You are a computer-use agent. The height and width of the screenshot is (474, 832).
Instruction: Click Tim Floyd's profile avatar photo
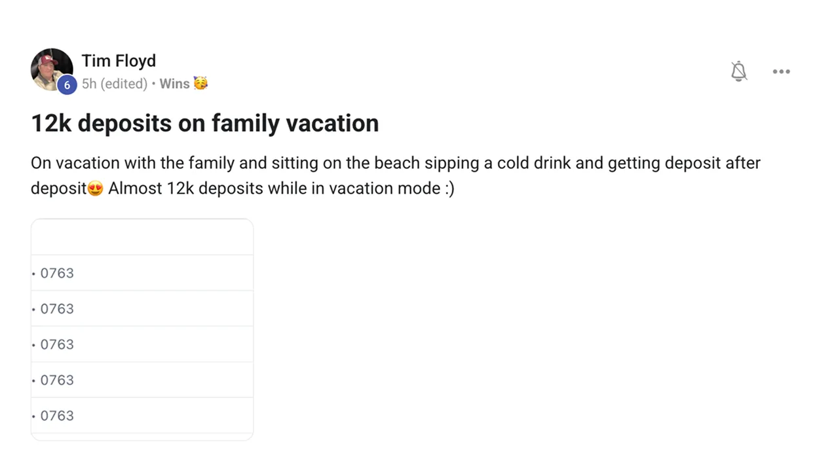[50, 67]
